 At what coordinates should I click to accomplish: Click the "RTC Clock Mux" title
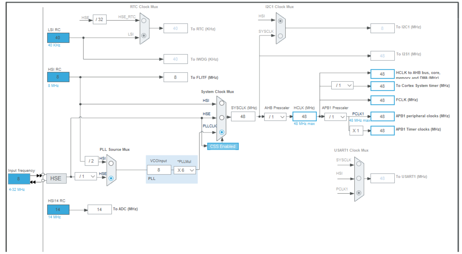click(x=144, y=6)
